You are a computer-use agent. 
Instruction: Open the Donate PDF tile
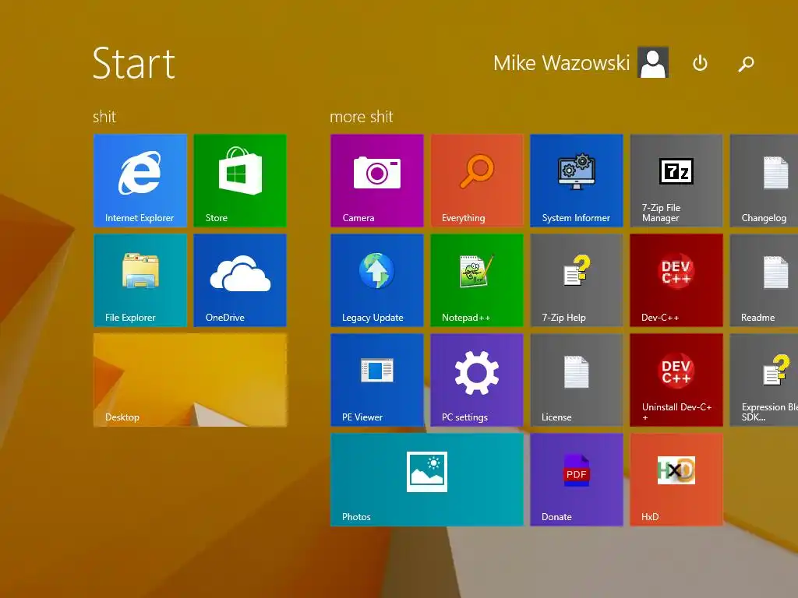pos(576,480)
